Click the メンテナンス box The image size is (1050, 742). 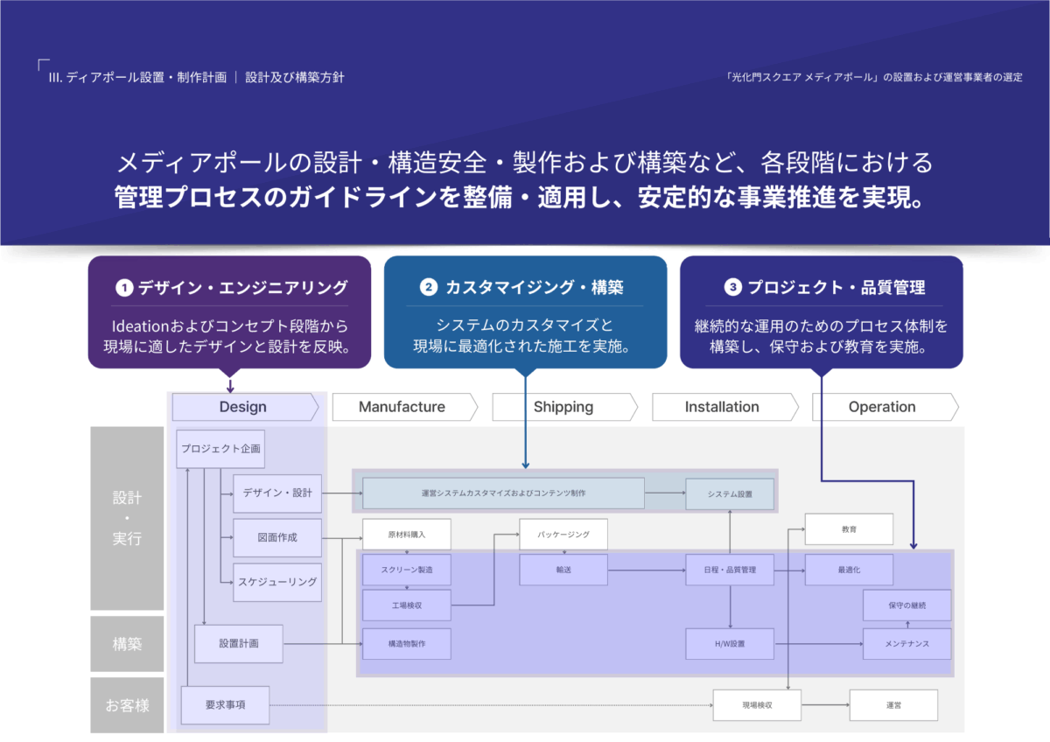pyautogui.click(x=906, y=644)
